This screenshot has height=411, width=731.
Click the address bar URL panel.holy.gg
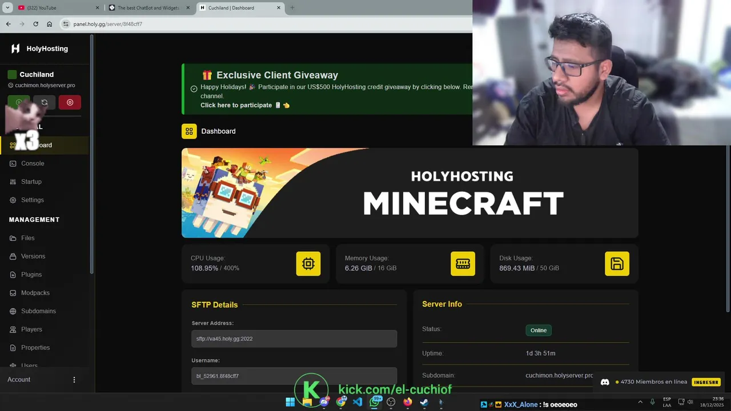(108, 25)
